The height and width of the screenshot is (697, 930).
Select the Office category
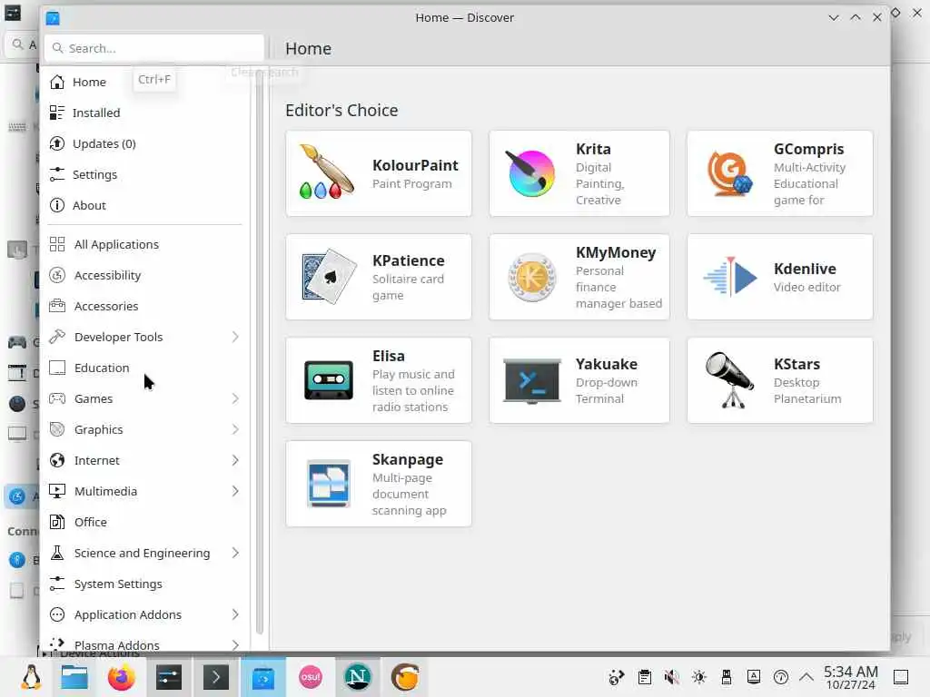point(145,522)
